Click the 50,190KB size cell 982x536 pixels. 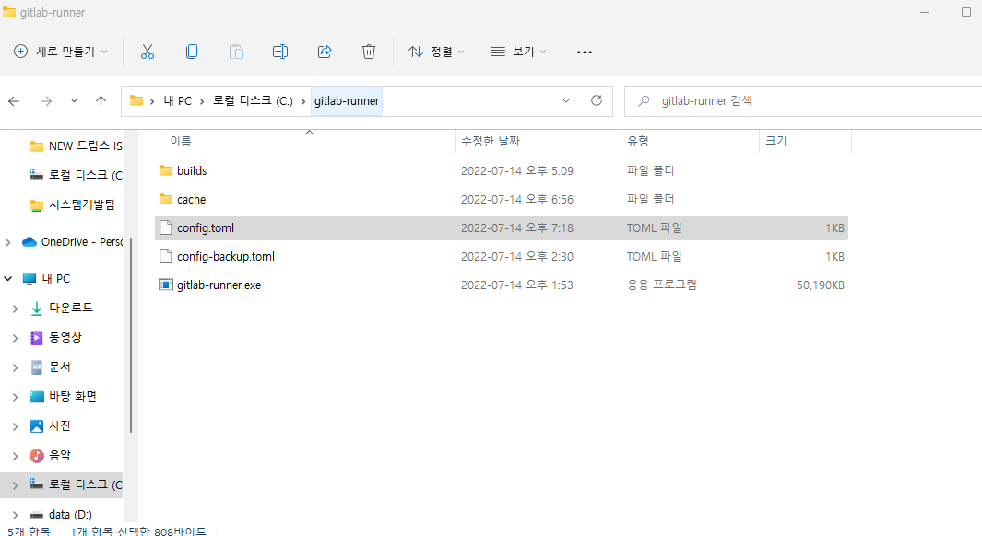point(821,285)
